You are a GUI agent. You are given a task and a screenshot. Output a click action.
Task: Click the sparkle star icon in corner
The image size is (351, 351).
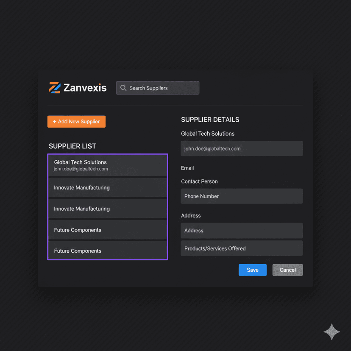click(x=331, y=331)
